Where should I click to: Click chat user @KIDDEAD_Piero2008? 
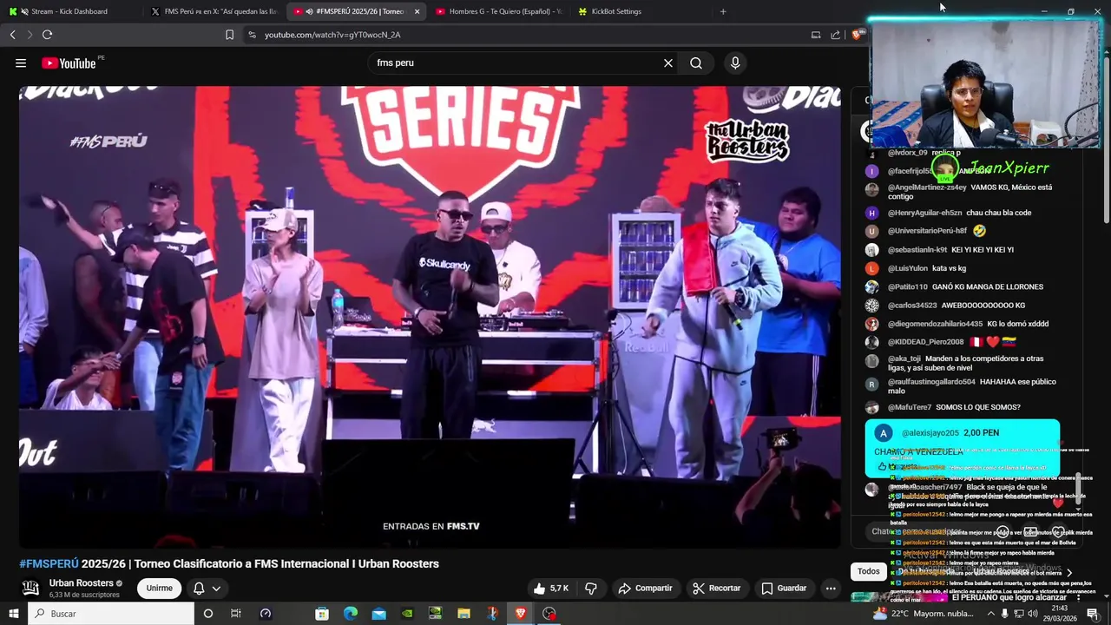(x=926, y=342)
